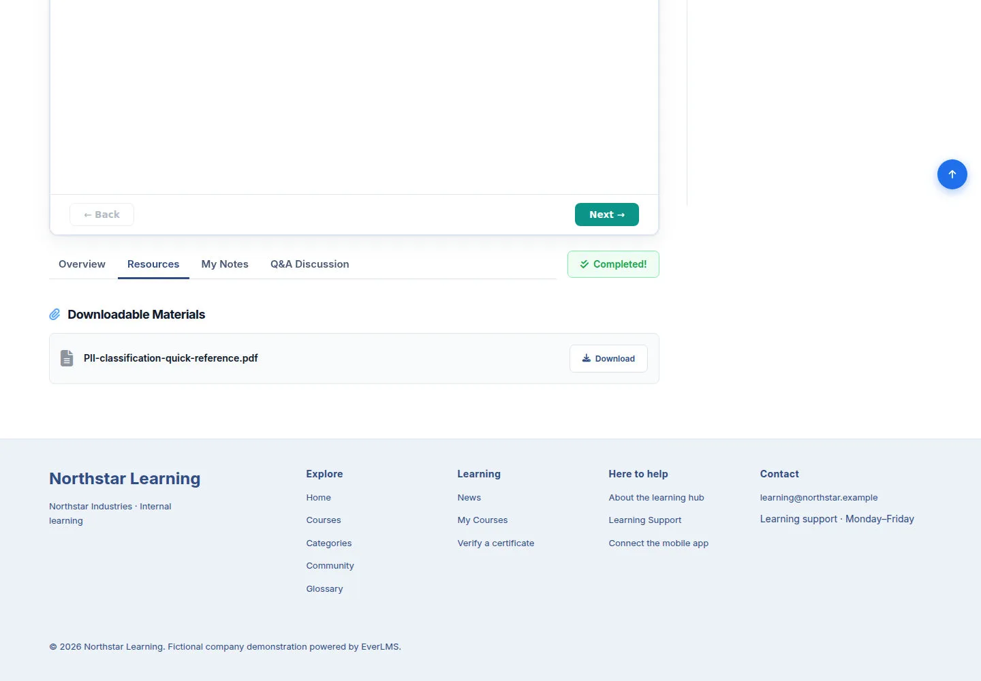The width and height of the screenshot is (981, 681).
Task: Open the Learning Support link
Action: point(645,520)
